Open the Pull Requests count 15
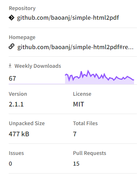This screenshot has width=138, height=175. [x=76, y=164]
